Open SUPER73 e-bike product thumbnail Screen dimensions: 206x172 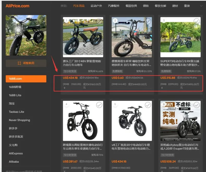click(x=180, y=37)
